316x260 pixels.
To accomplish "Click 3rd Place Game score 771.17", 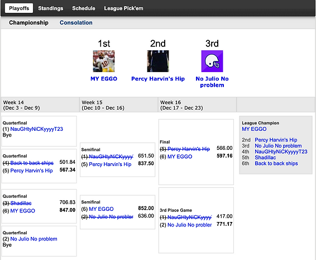I will [224, 224].
